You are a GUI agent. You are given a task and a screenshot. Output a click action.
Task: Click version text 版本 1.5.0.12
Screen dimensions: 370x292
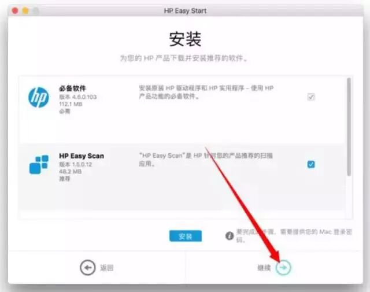pos(76,164)
